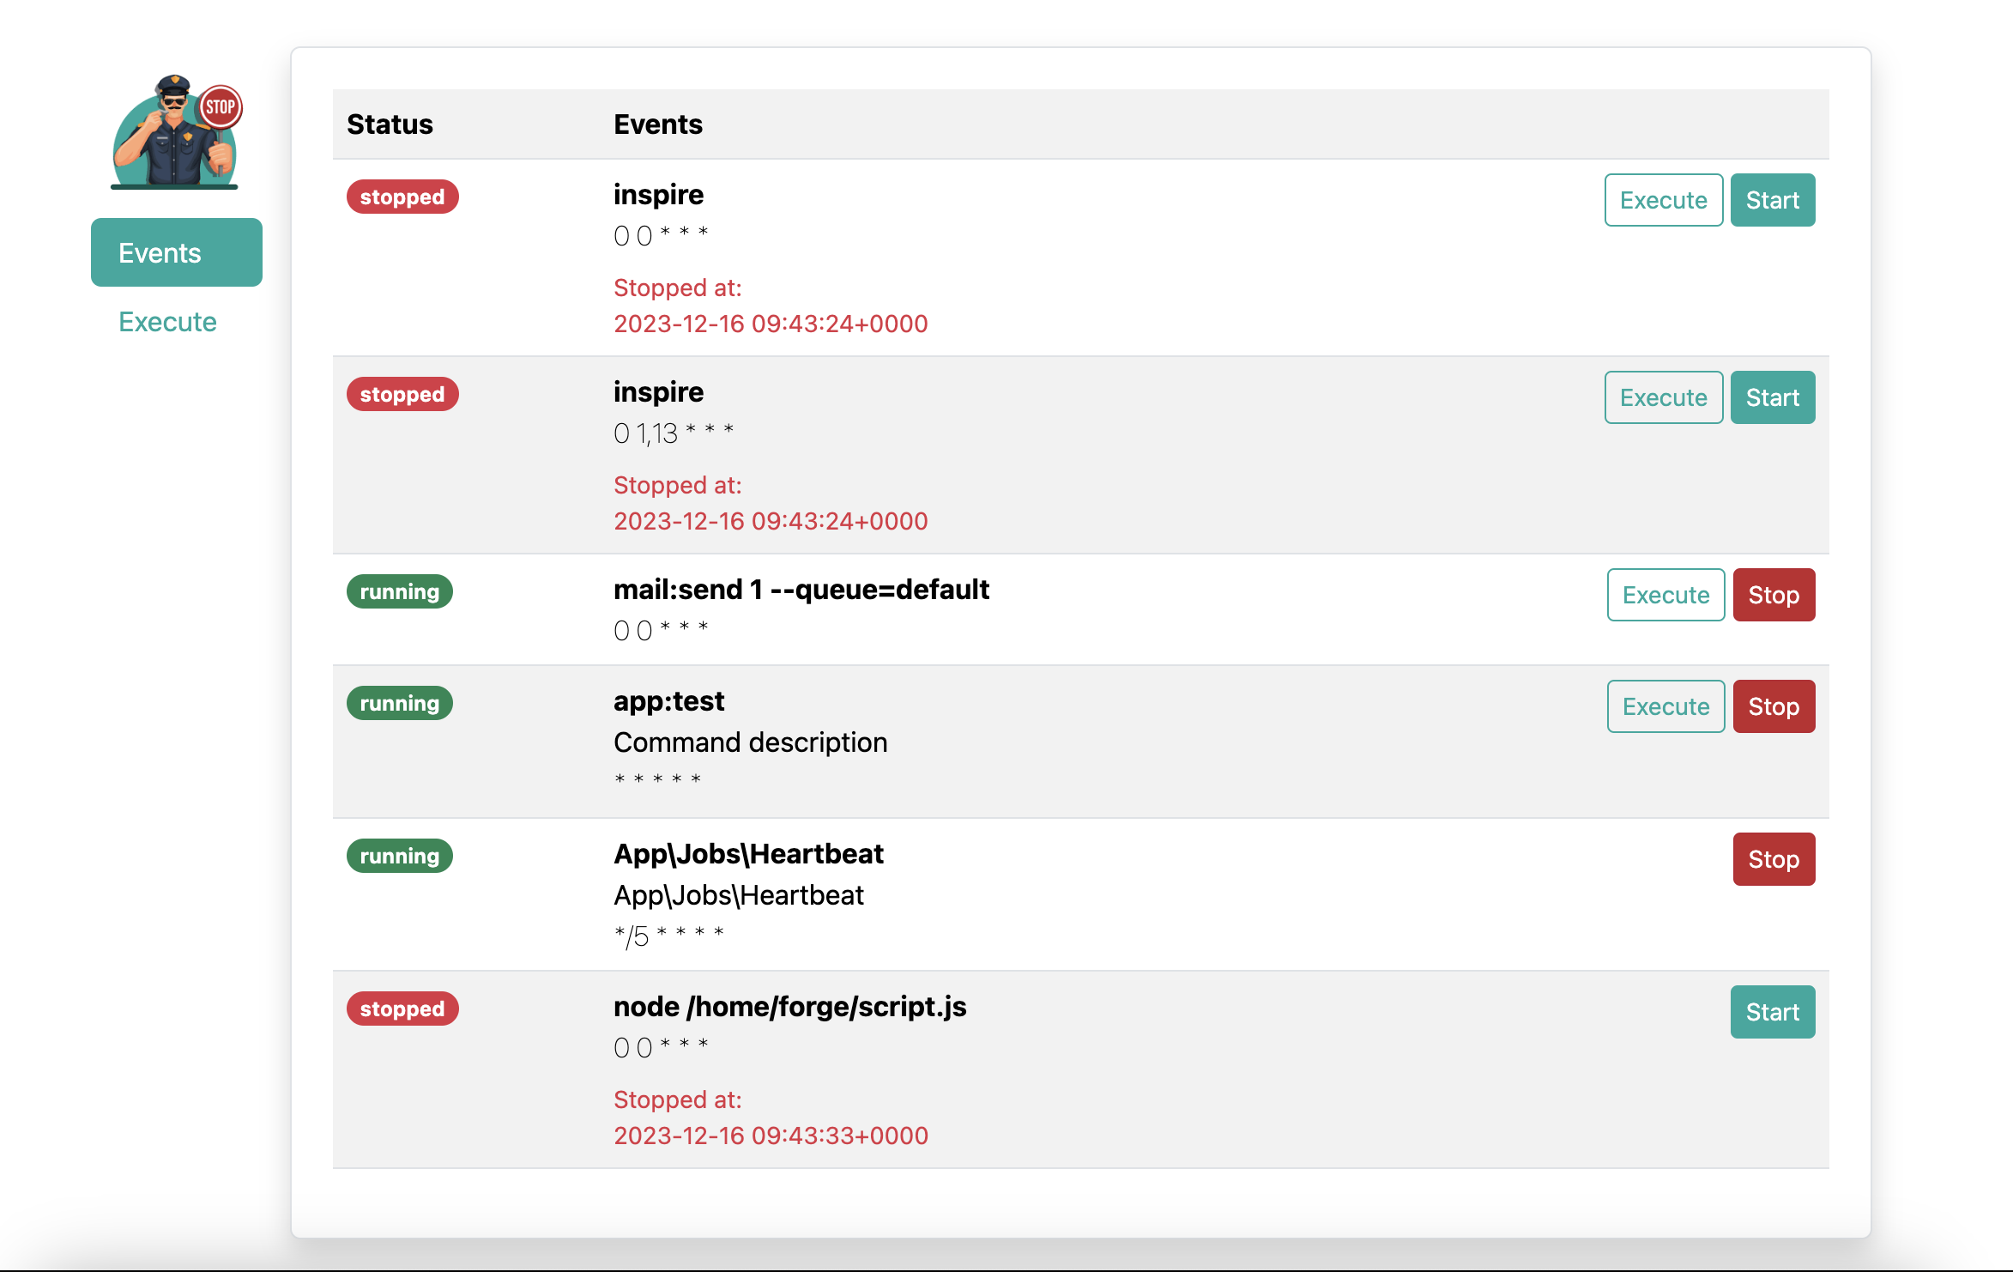The height and width of the screenshot is (1272, 2013).
Task: Start the inspire 0 1,13 event
Action: pyautogui.click(x=1772, y=397)
